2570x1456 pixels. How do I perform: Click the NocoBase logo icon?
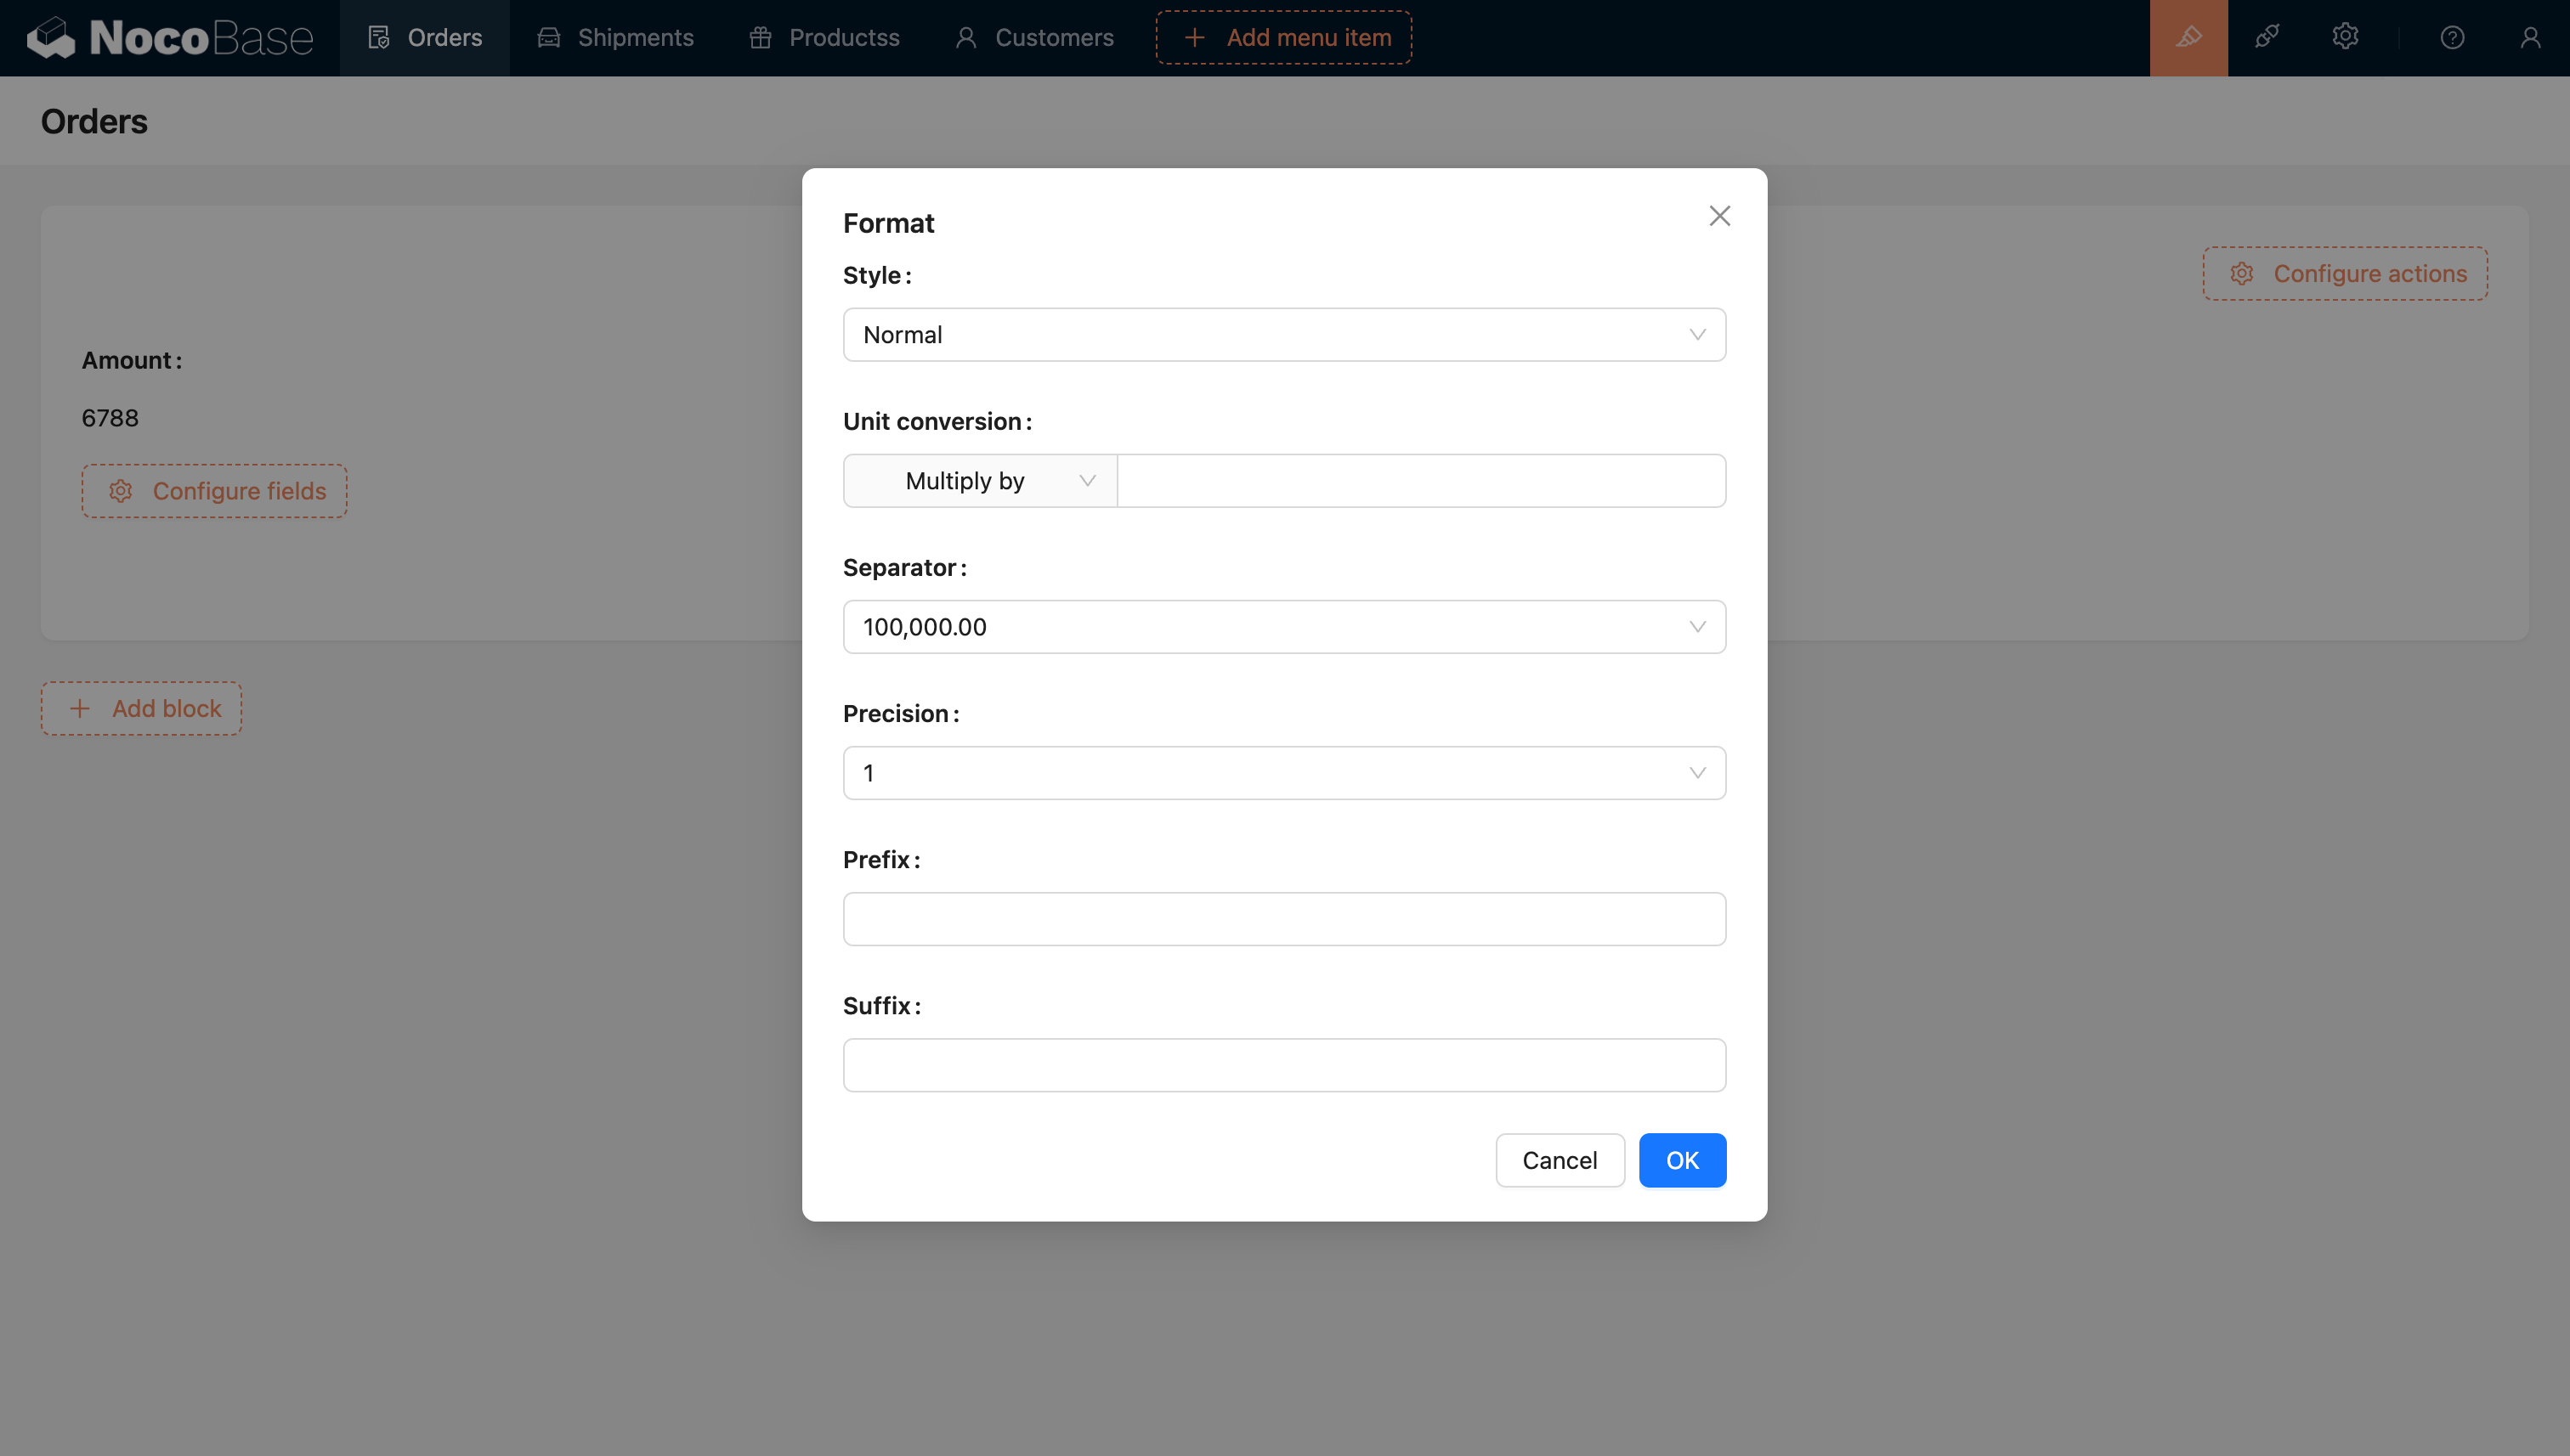(x=50, y=38)
